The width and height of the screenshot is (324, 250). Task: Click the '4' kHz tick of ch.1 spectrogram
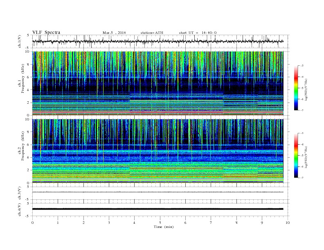pyautogui.click(x=28, y=90)
